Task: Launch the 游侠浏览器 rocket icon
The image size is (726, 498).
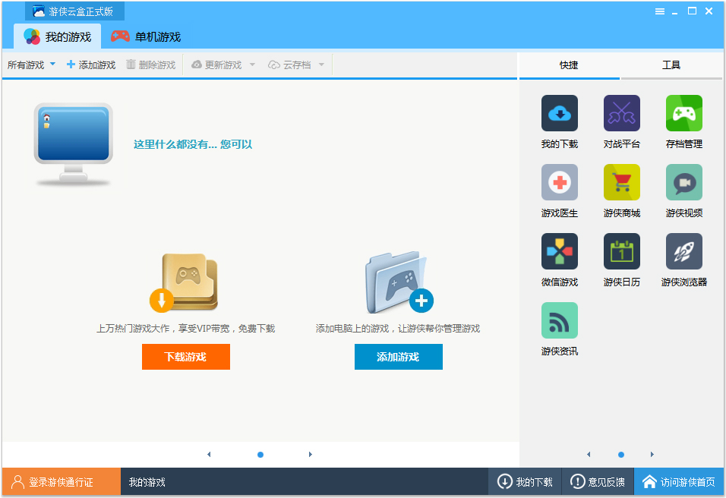Action: point(684,251)
